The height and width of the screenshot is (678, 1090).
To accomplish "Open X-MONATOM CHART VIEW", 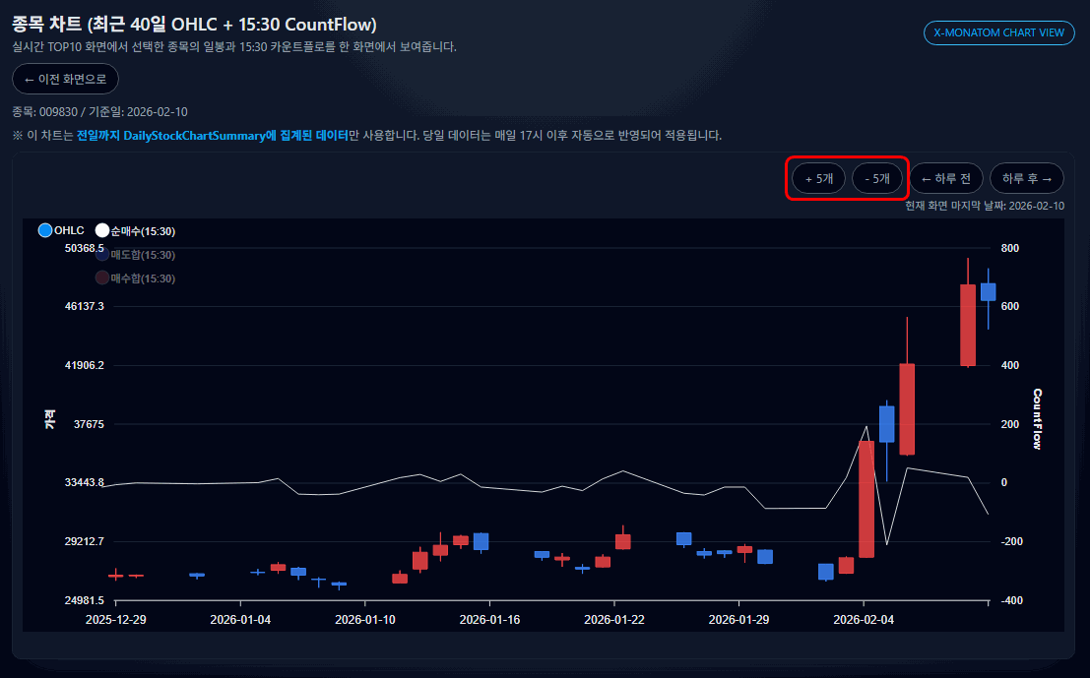I will click(x=998, y=32).
